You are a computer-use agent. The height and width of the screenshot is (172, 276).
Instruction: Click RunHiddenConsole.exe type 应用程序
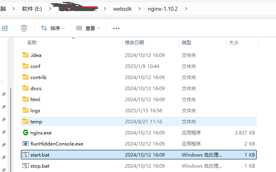[x=191, y=144]
